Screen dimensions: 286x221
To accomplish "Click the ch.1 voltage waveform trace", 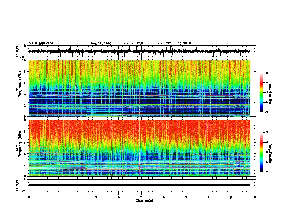I will (139, 51).
